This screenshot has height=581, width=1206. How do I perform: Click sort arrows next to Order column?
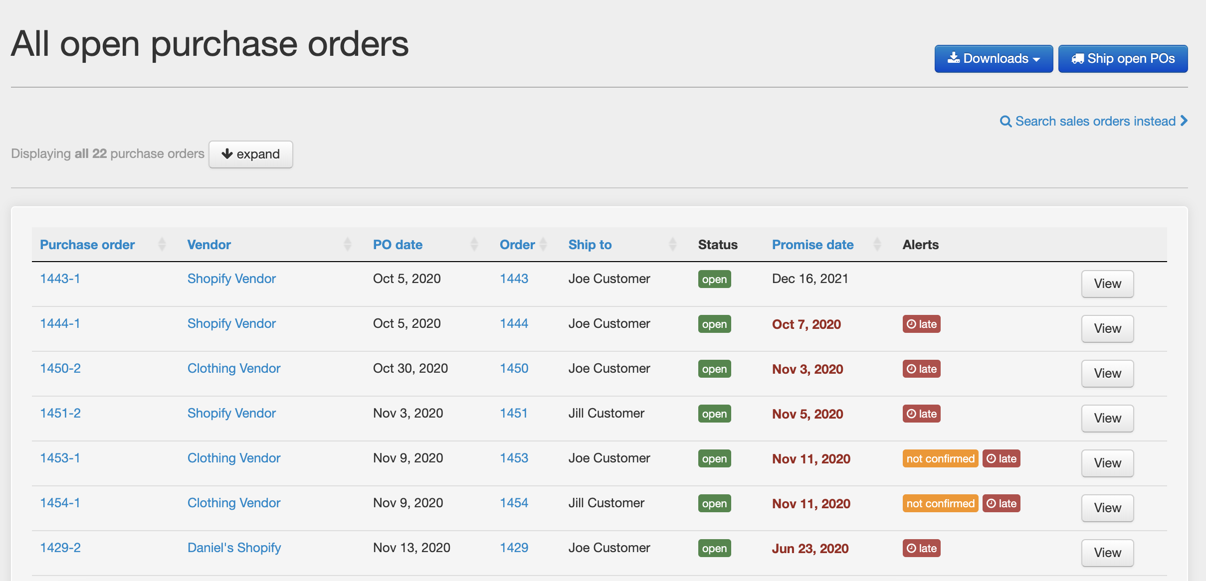click(x=544, y=244)
